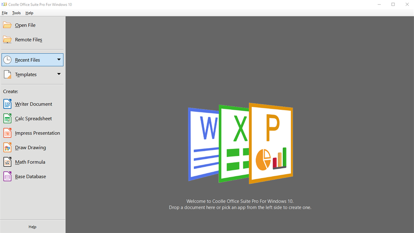Click the 'Create:' section heading
The height and width of the screenshot is (233, 414).
tap(11, 92)
